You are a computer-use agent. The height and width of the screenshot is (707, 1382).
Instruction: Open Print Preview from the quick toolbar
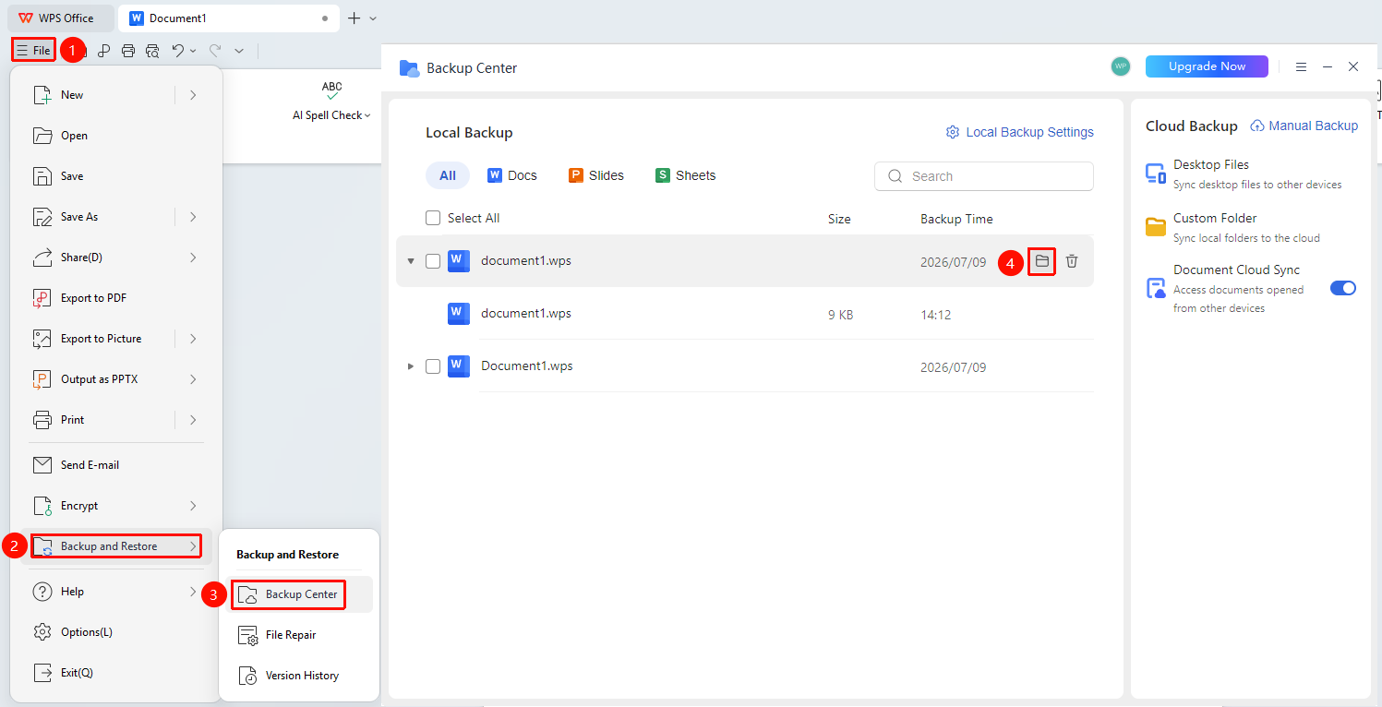pos(152,51)
